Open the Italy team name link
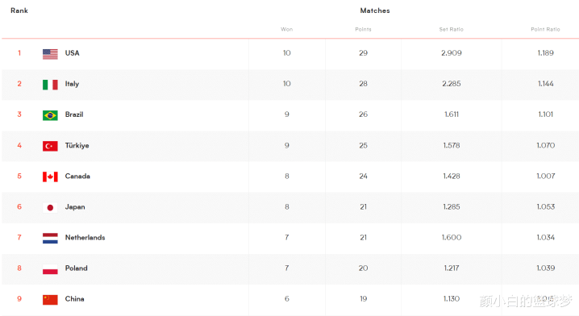 click(72, 84)
